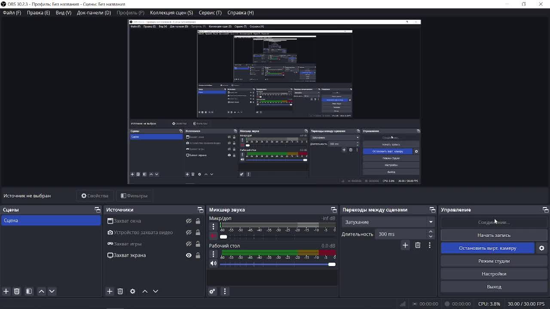Select Захват экрана source row
Screen dimensions: 550x309
(154, 255)
